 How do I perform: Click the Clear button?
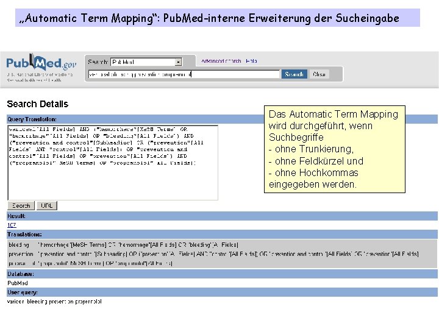319,74
